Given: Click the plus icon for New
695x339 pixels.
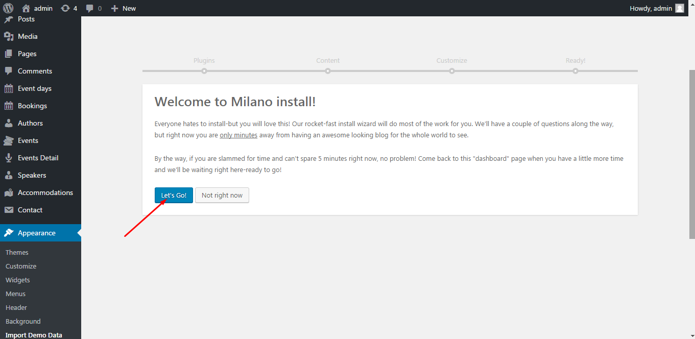Looking at the screenshot, I should pyautogui.click(x=114, y=8).
